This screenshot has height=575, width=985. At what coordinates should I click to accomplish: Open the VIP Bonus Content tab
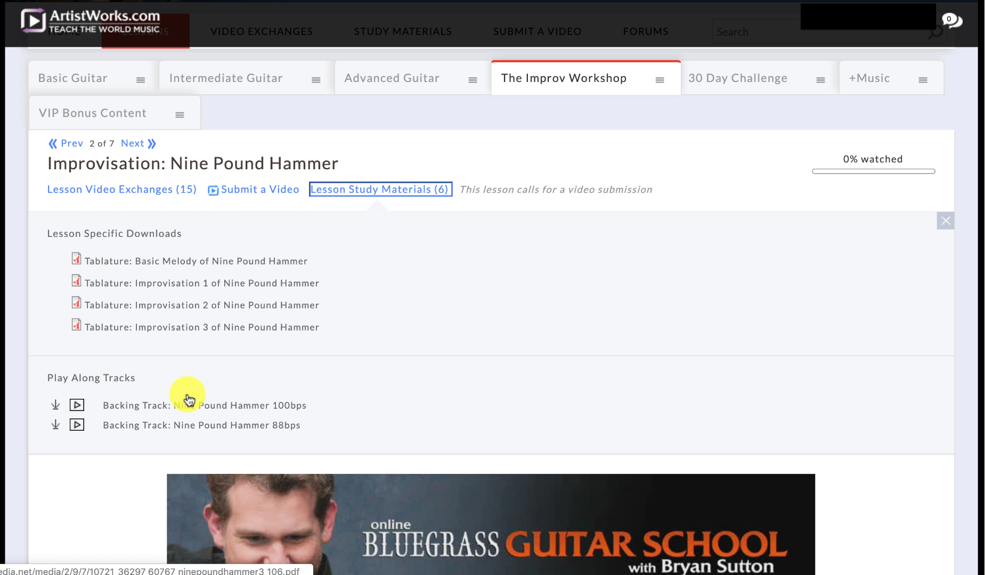click(93, 113)
